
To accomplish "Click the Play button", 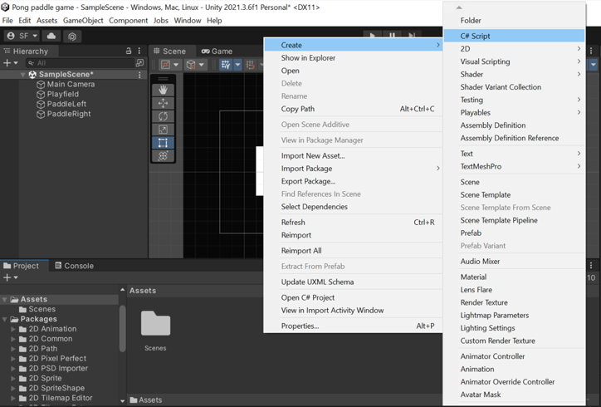I will tap(372, 36).
